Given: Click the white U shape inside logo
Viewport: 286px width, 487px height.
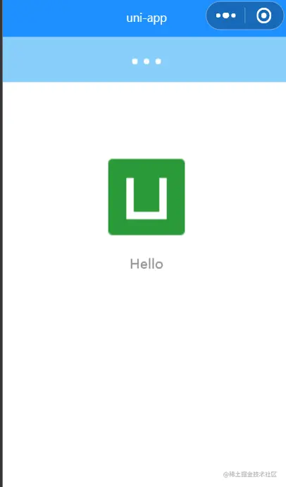Looking at the screenshot, I should pos(147,199).
